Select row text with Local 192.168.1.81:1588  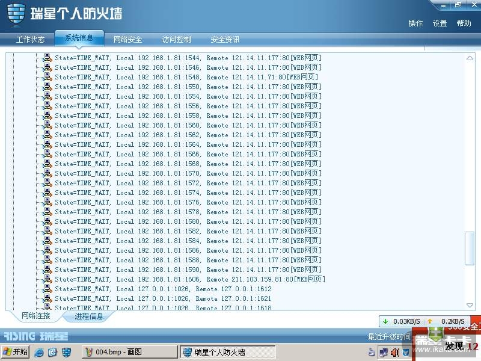coord(188,260)
